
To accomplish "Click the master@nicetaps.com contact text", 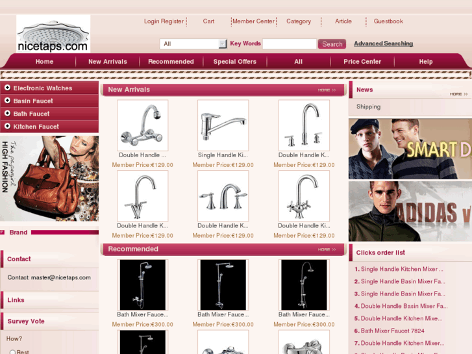I will [61, 277].
